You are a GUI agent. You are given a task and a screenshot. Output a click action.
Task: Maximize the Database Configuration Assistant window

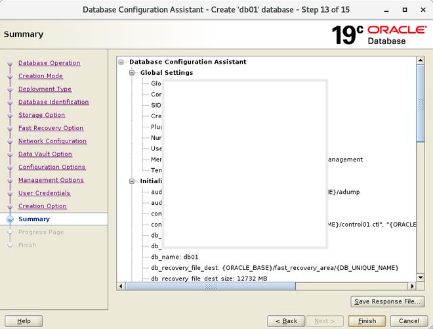(x=405, y=10)
